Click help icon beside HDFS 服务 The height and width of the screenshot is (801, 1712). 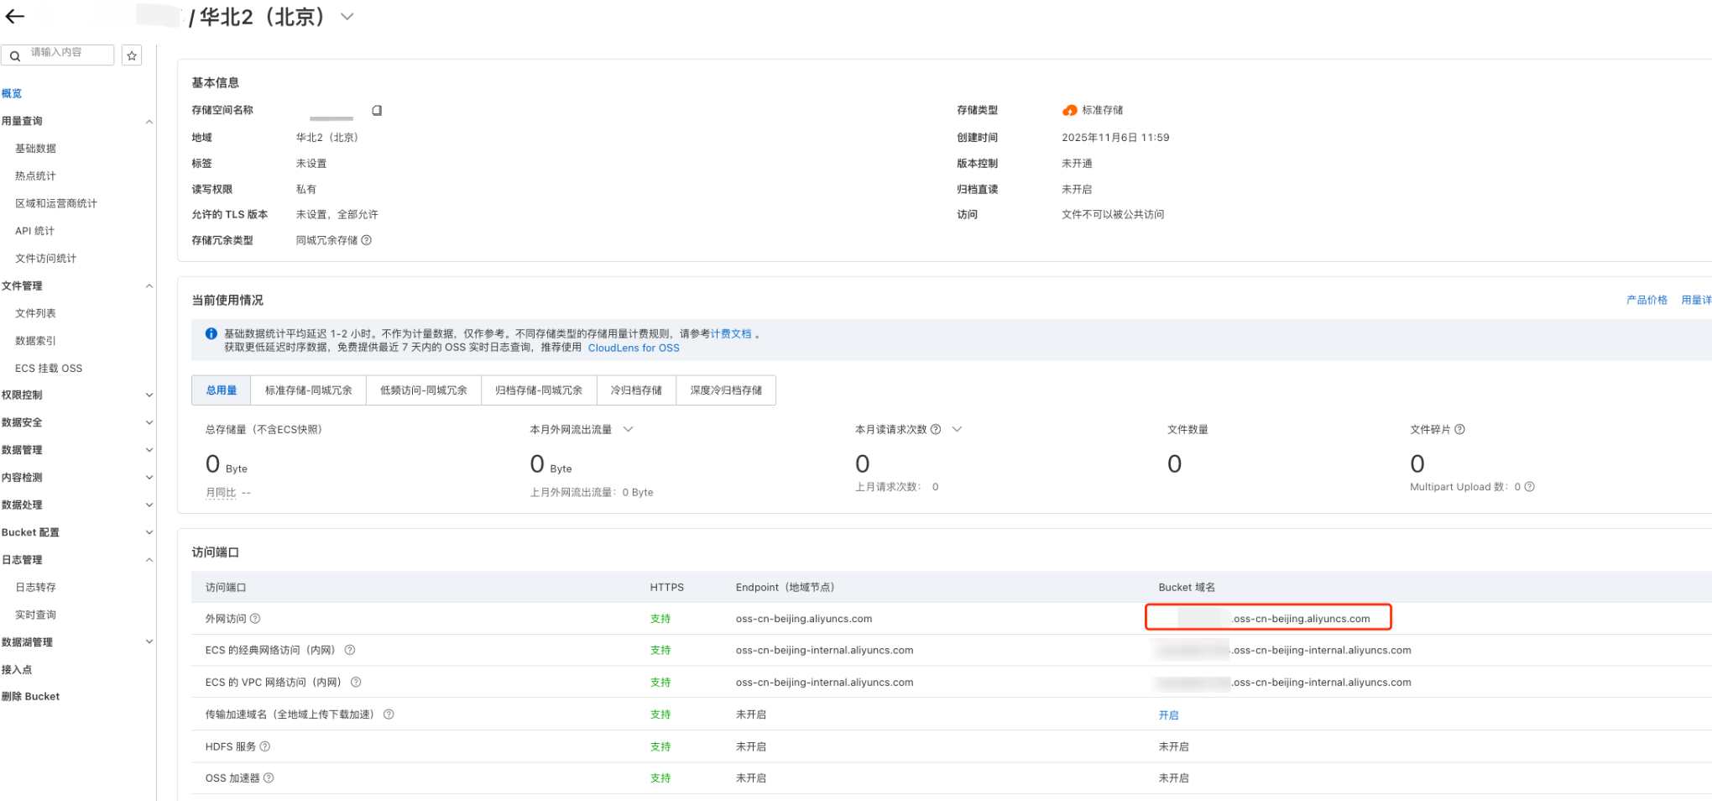click(x=265, y=746)
